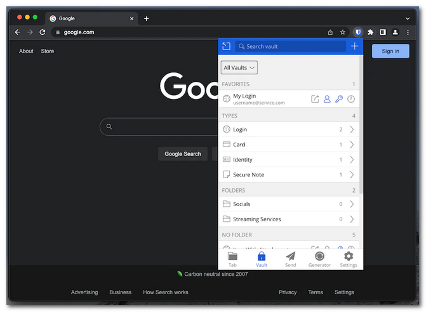Expand the Secure Note chevron

pos(352,174)
